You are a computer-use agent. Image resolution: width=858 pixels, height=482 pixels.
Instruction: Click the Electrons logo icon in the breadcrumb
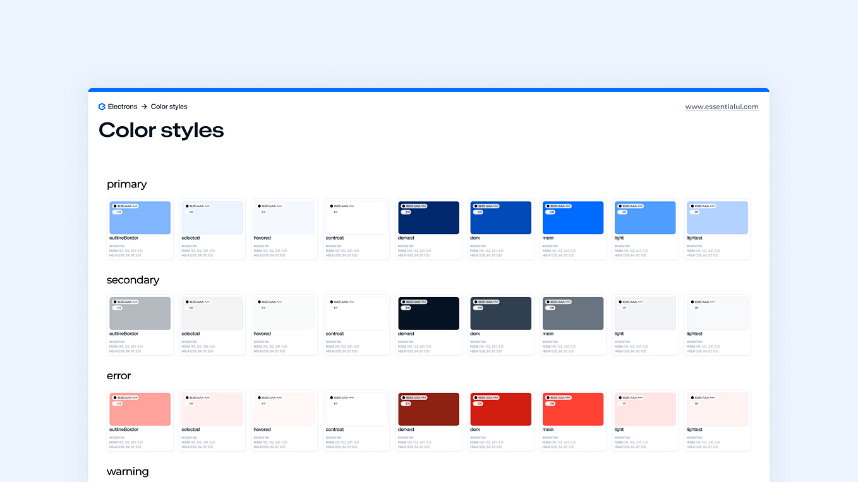102,106
